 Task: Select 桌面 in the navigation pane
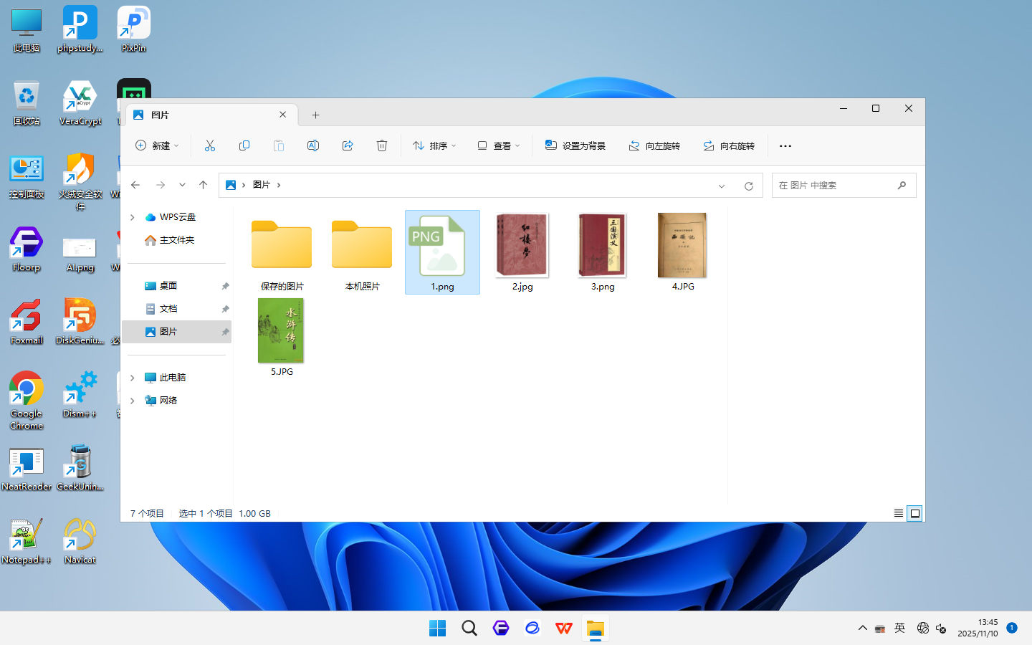tap(168, 286)
